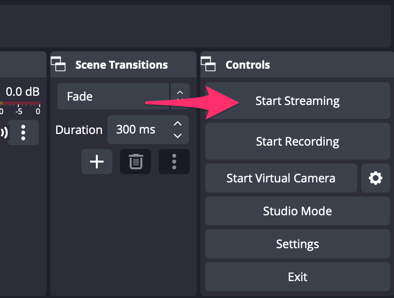Open virtual camera gear configuration
This screenshot has height=298, width=394.
tap(376, 178)
